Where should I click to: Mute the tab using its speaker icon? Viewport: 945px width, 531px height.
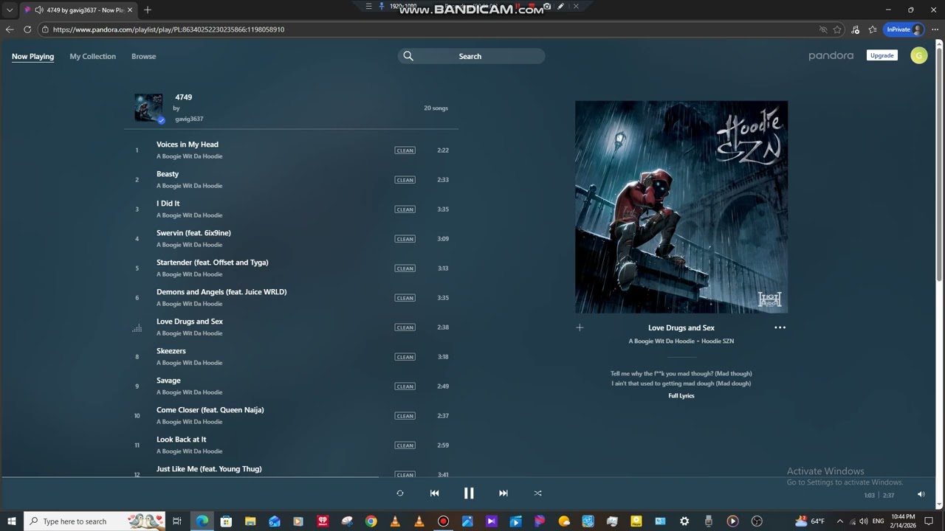(38, 10)
